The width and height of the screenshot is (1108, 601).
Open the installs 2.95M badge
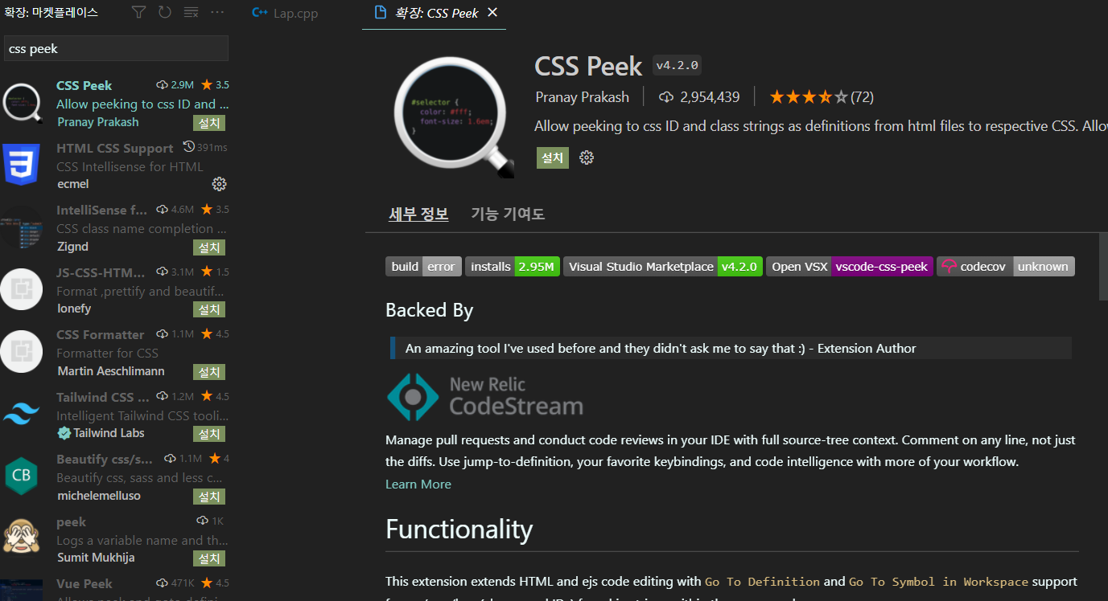point(513,267)
